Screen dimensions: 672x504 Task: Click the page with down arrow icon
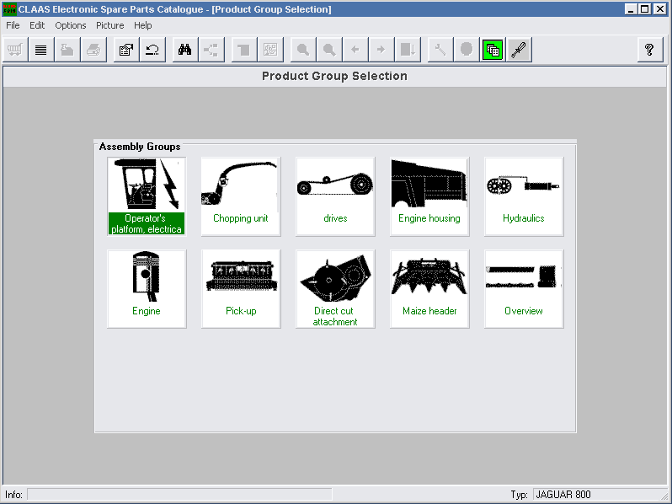point(408,50)
